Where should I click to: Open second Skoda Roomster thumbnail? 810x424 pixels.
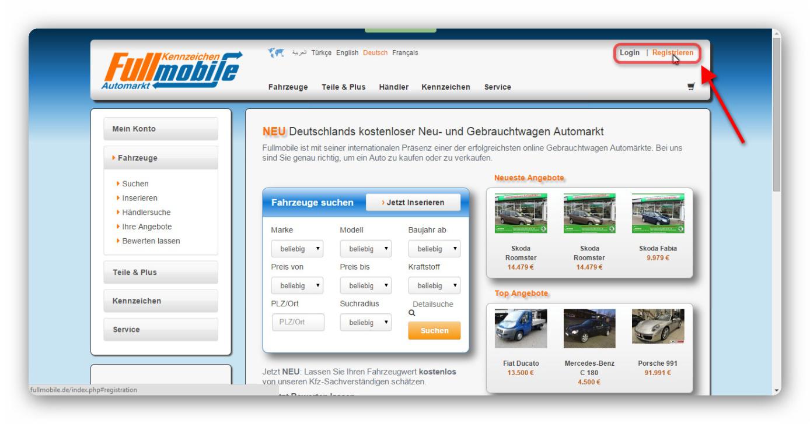click(x=589, y=214)
